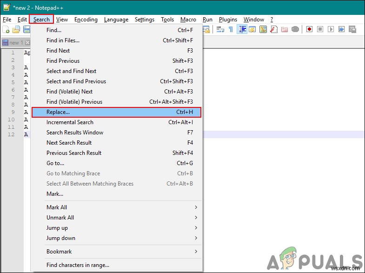
Task: Open the Plugins menu
Action: coord(228,20)
